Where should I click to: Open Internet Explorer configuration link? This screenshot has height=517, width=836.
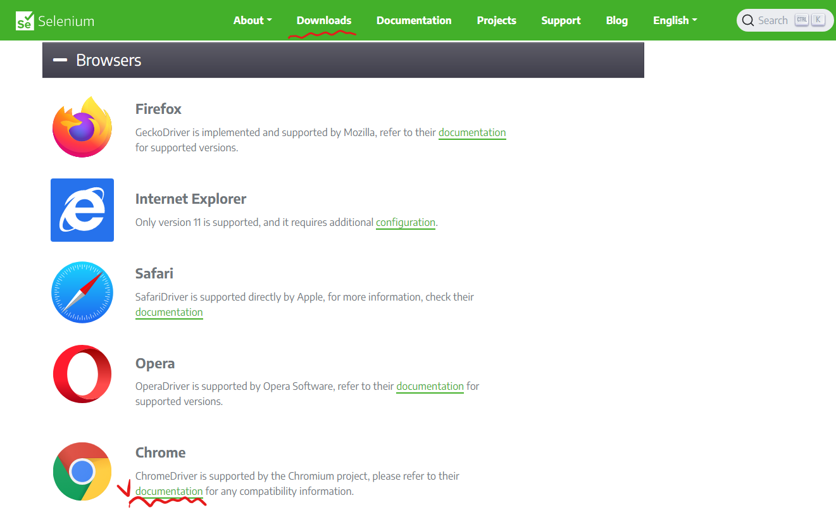pyautogui.click(x=406, y=222)
